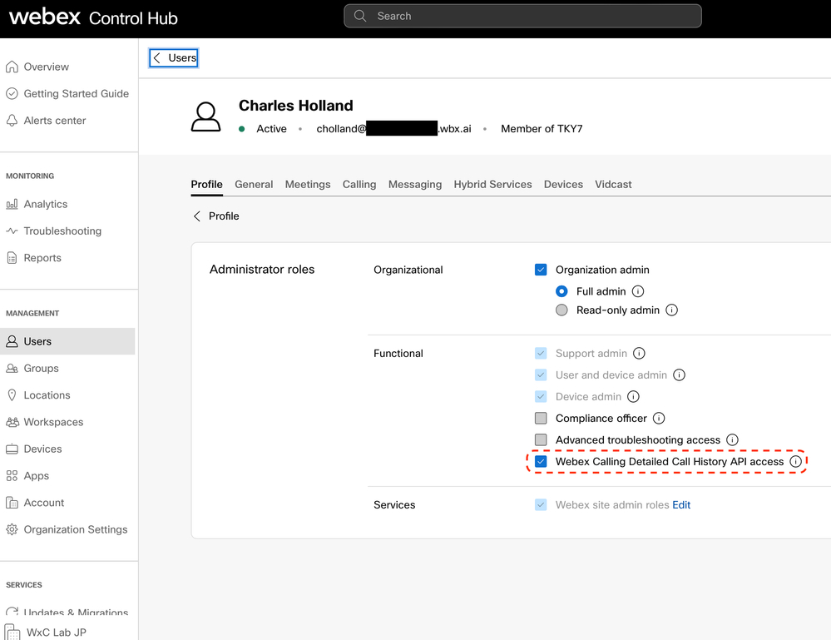831x640 pixels.
Task: Toggle the Device admin checkbox
Action: click(541, 397)
